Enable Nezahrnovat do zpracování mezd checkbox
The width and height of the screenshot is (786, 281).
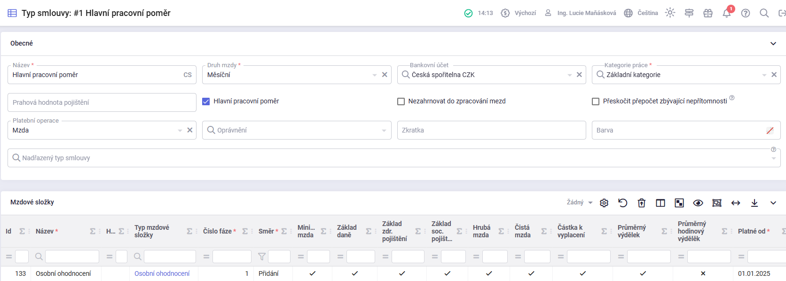coord(401,101)
